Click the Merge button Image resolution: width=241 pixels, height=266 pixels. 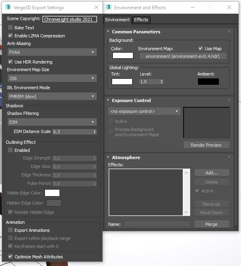coord(212,224)
